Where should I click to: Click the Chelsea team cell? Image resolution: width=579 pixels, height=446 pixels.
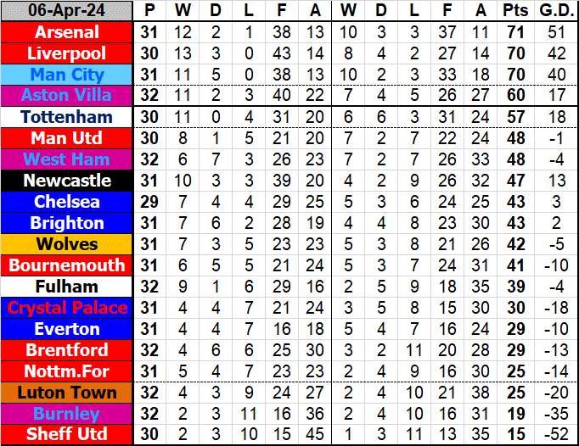pyautogui.click(x=67, y=202)
